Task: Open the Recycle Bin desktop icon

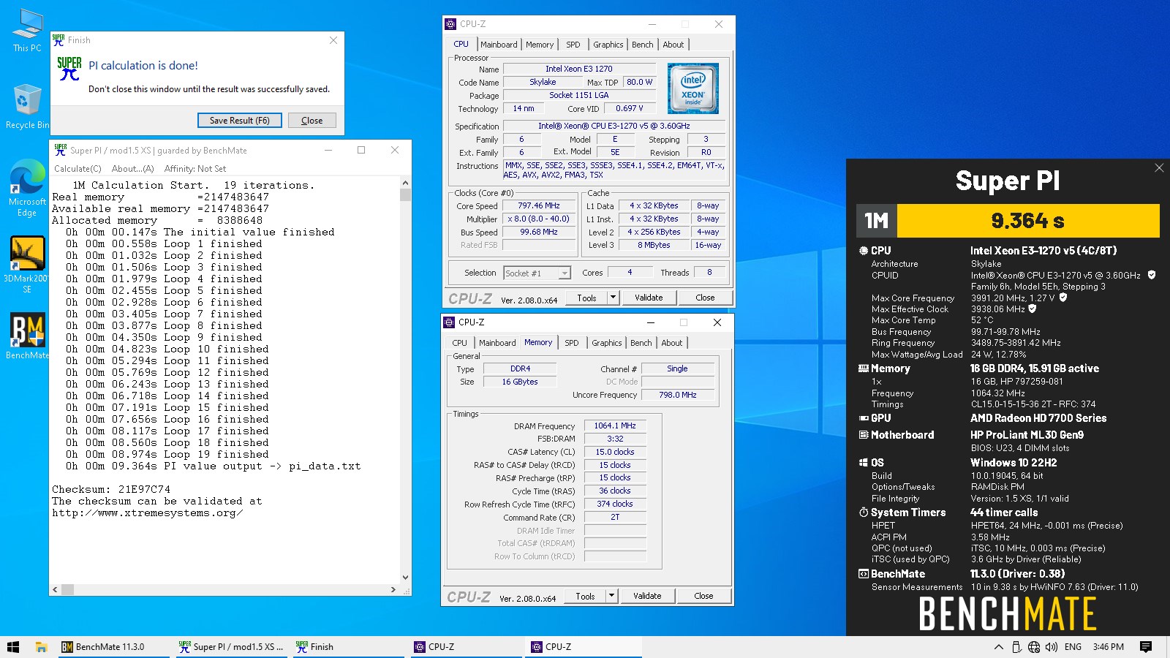Action: (27, 107)
